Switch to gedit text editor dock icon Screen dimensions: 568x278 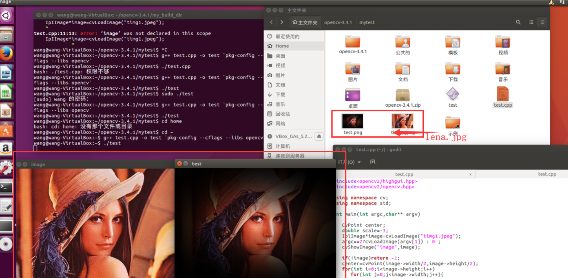7,206
